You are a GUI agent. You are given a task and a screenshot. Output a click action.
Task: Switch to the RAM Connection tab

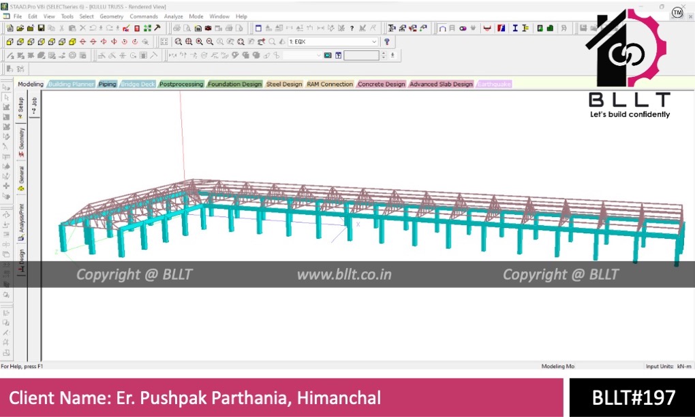click(330, 84)
